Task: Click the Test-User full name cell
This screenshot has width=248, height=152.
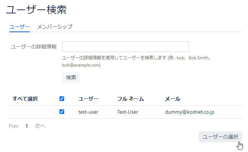Action: [x=127, y=112]
